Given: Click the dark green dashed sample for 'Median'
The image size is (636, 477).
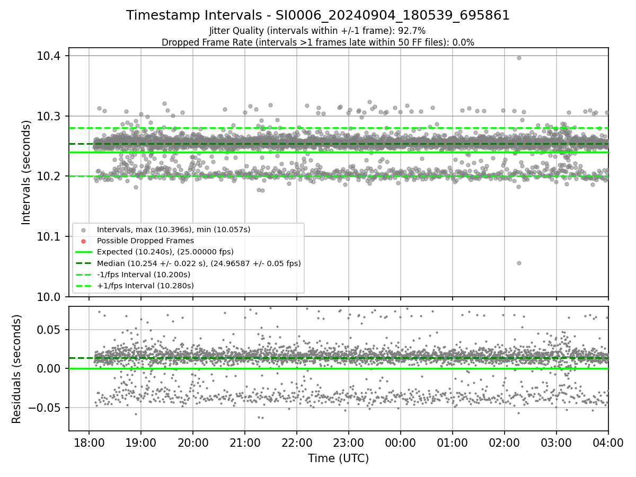Looking at the screenshot, I should [x=83, y=263].
